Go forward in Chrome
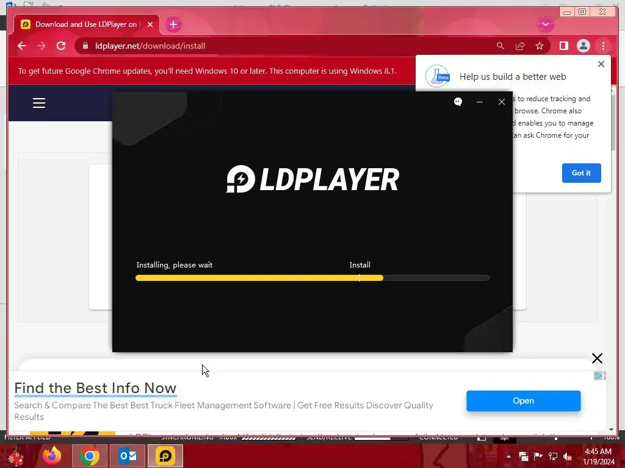 click(x=42, y=46)
